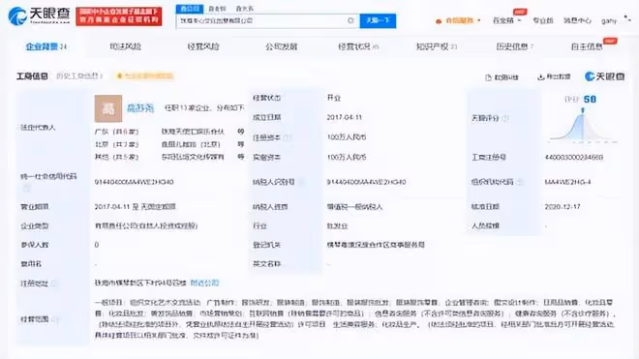Open the Zhuhai company link in 广东 row
The width and height of the screenshot is (639, 359).
click(x=193, y=132)
